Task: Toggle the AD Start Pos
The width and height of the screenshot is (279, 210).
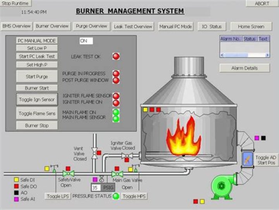Action: coord(265,160)
